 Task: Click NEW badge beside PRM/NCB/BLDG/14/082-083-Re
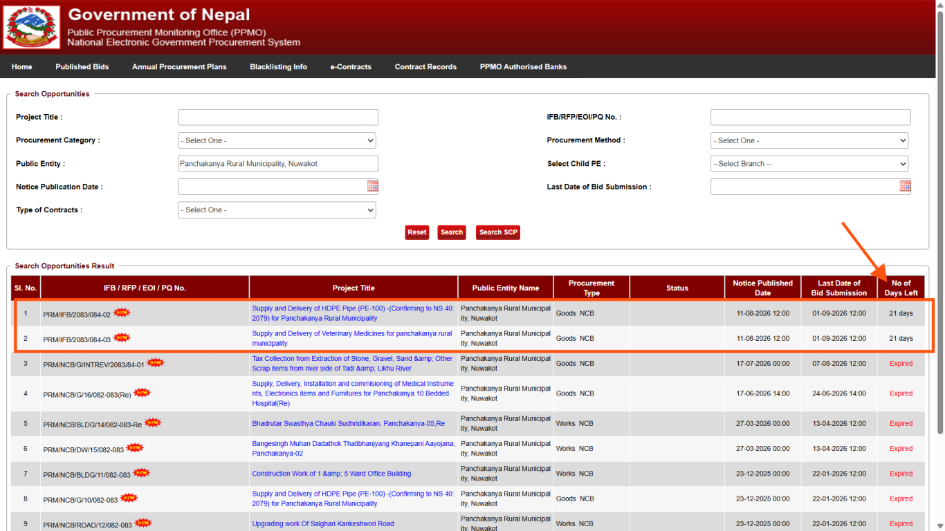tap(153, 422)
